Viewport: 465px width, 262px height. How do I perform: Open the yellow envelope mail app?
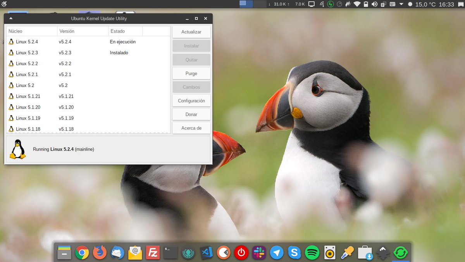click(x=135, y=253)
